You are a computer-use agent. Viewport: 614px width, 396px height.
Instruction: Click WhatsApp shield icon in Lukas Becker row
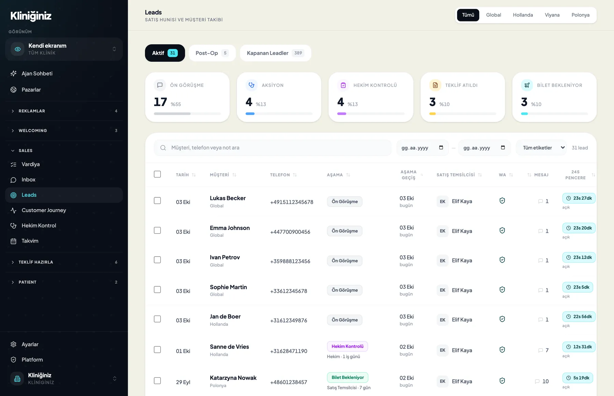pos(502,201)
